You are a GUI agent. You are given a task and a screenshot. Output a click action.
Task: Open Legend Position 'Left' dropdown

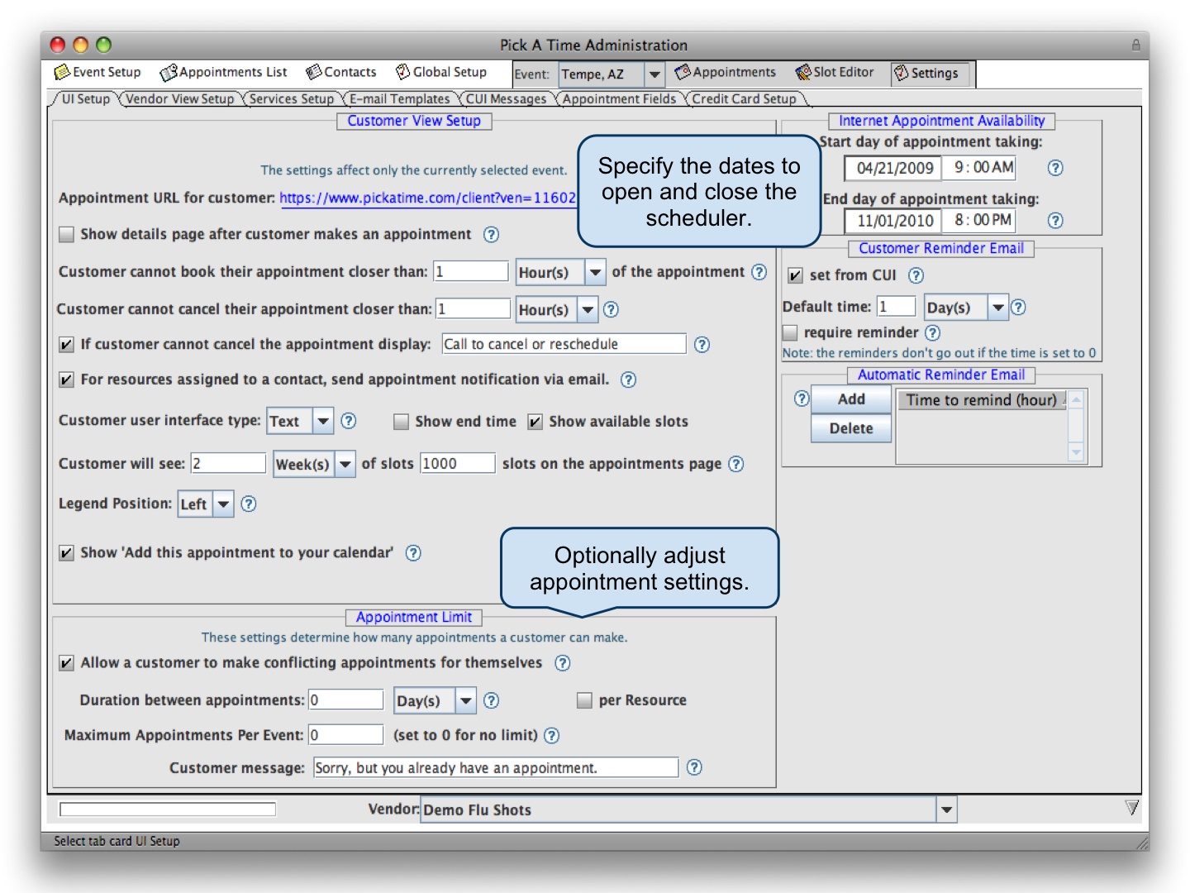[x=206, y=504]
